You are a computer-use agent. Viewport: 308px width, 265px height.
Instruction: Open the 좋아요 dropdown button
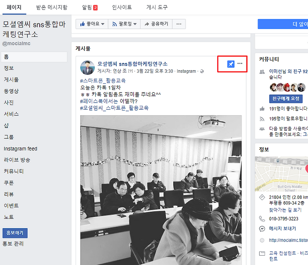point(92,24)
